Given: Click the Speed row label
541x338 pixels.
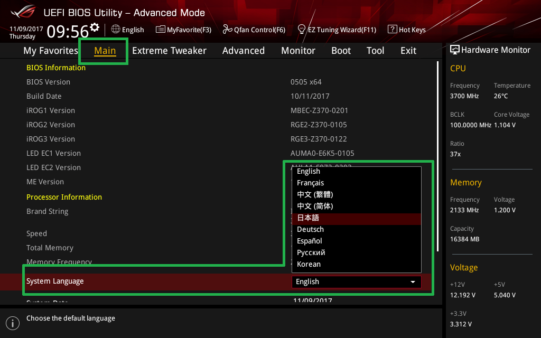Looking at the screenshot, I should (x=36, y=233).
